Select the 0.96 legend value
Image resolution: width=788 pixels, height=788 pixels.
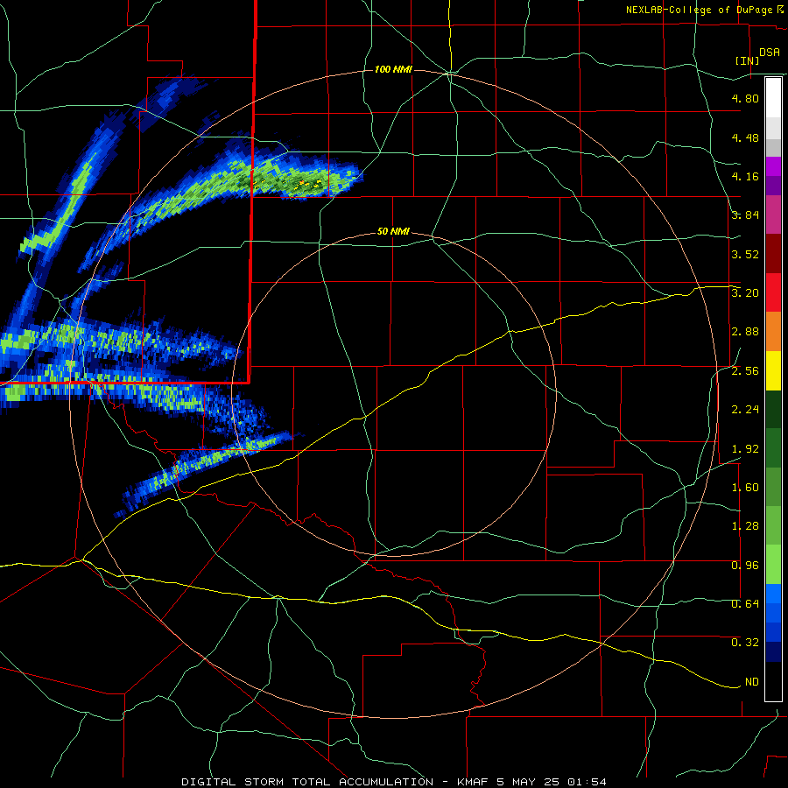(x=745, y=566)
